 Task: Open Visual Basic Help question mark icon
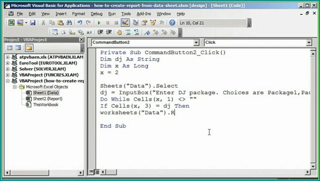pyautogui.click(x=172, y=23)
